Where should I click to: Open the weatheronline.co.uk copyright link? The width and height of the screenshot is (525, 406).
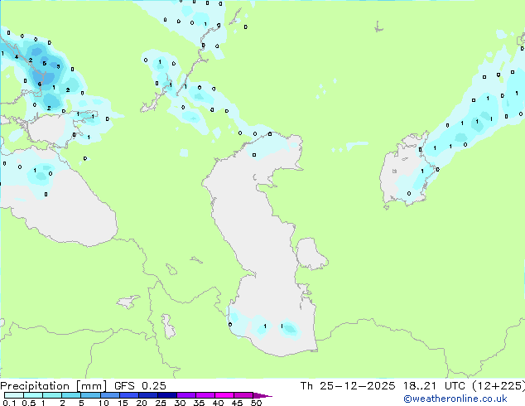(x=455, y=399)
